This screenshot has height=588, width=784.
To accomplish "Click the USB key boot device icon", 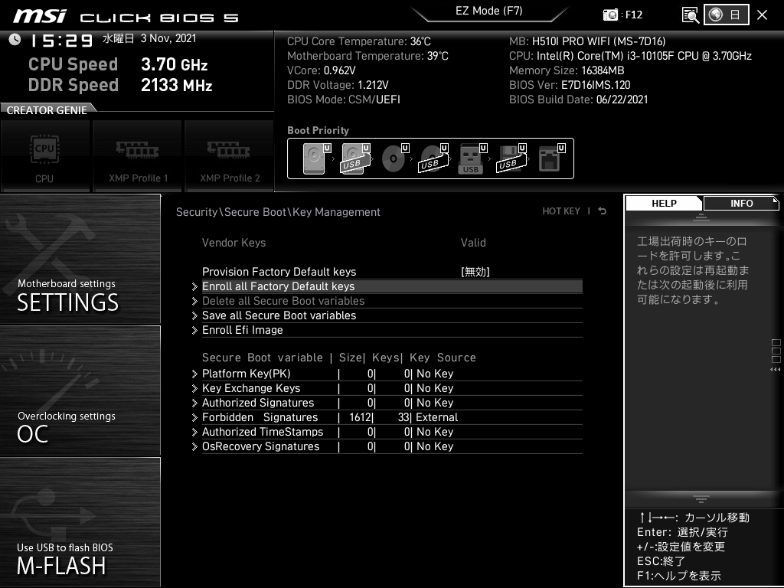I will pos(471,159).
